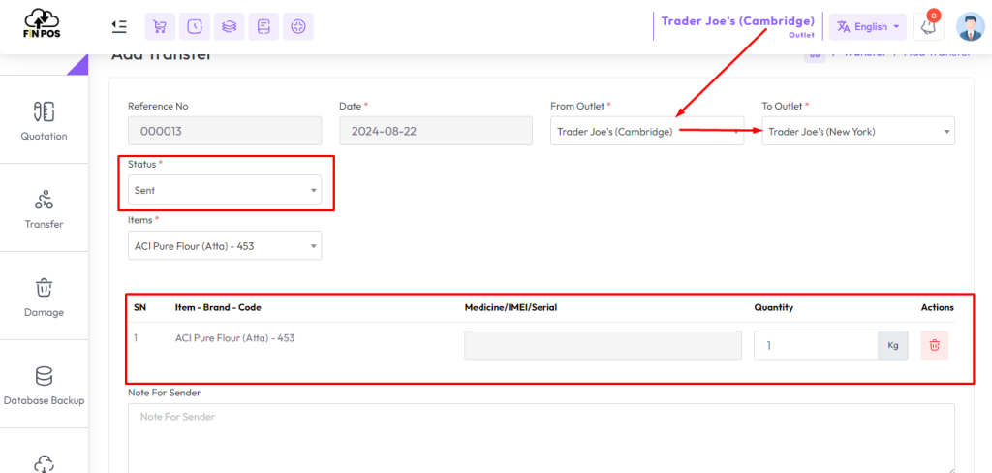Screen dimensions: 992x473
Task: Delete the ACI Pure Flour row
Action: (x=935, y=345)
